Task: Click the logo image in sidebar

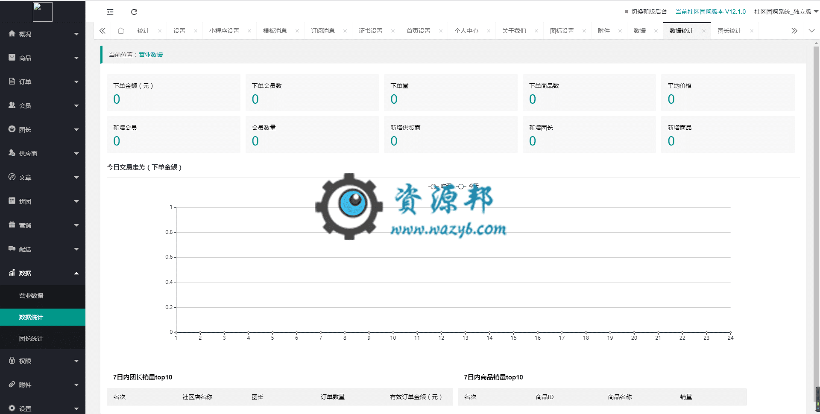Action: 43,12
